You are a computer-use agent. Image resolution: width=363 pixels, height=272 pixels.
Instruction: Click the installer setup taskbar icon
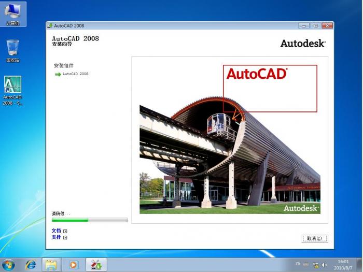click(96, 264)
